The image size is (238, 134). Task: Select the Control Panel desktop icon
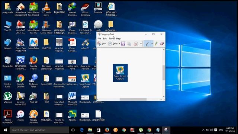(8, 81)
